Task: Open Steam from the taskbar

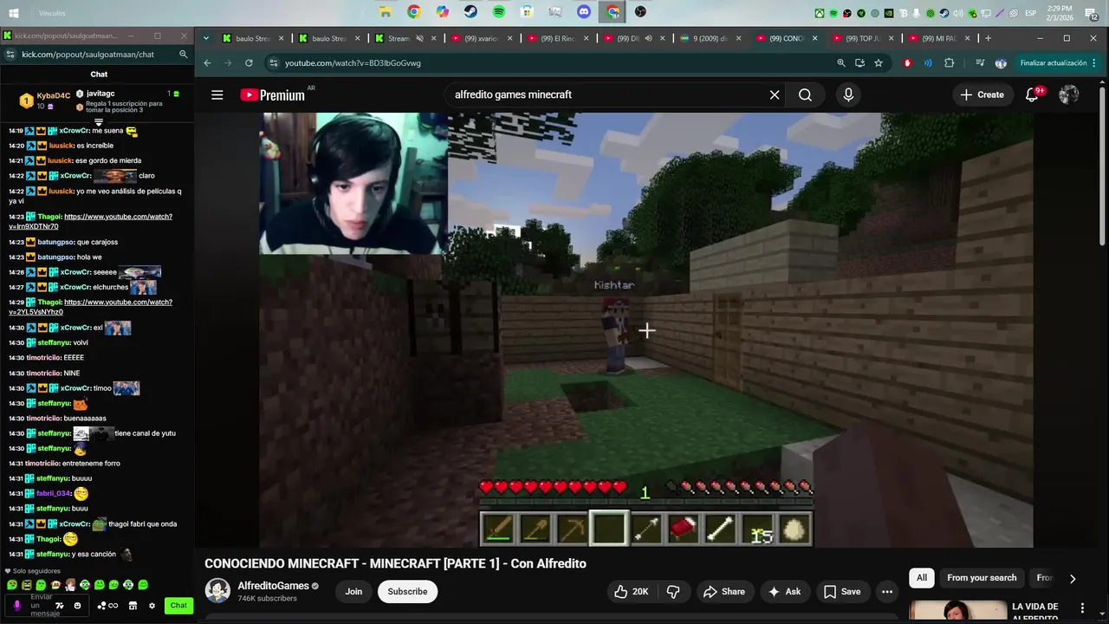Action: coord(470,12)
